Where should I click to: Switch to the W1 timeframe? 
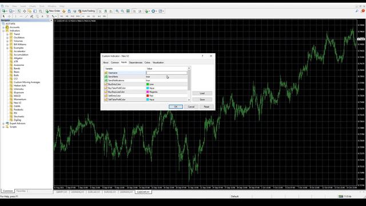pos(99,17)
